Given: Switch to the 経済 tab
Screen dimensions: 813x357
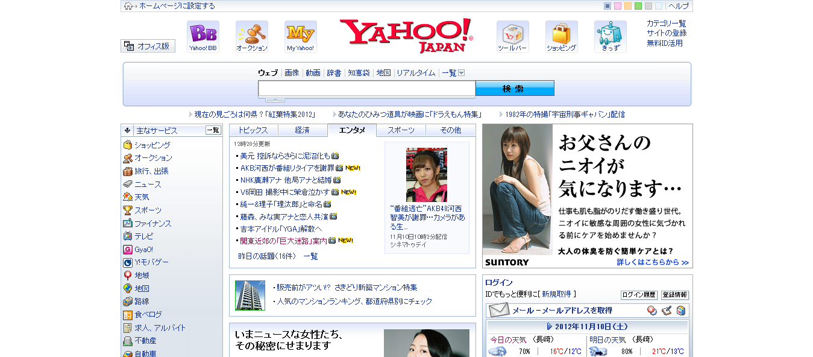Looking at the screenshot, I should pos(303,130).
